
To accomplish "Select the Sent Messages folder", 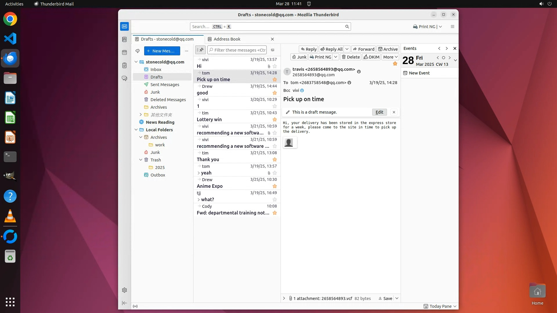I will [164, 85].
